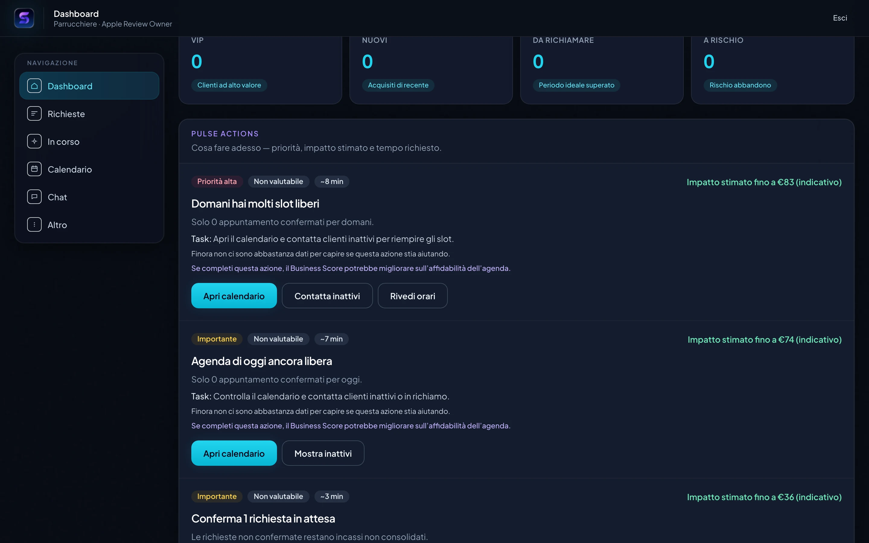The width and height of the screenshot is (869, 543).
Task: Click the ~8 min time badge
Action: pos(332,181)
